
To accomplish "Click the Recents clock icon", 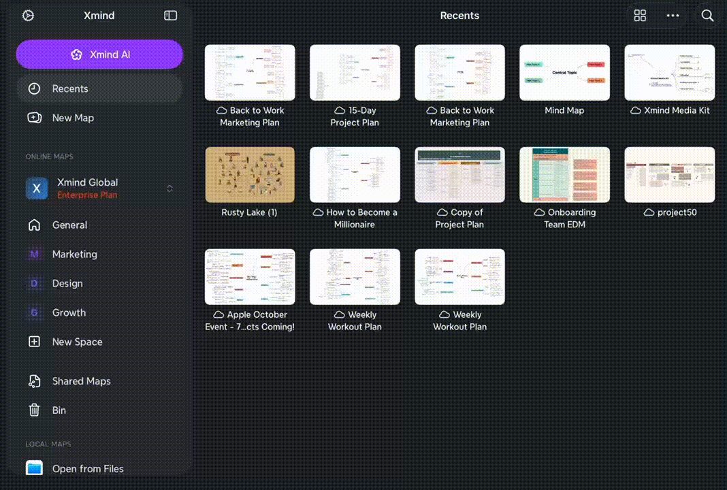I will (x=34, y=88).
